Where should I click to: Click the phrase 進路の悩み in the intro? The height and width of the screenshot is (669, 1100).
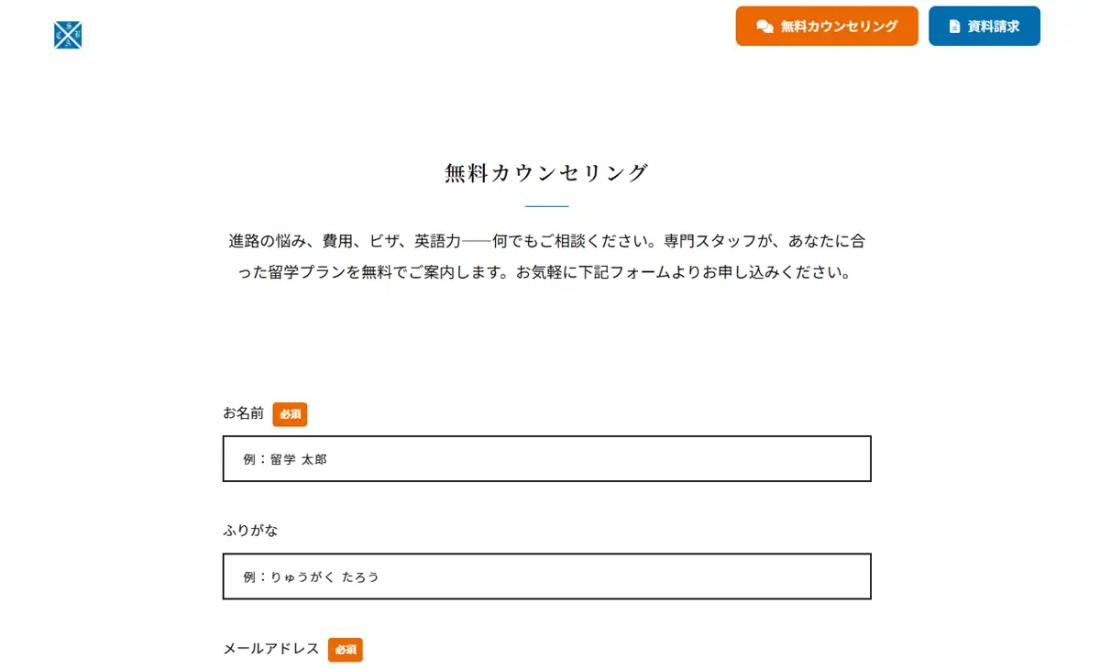pyautogui.click(x=266, y=242)
